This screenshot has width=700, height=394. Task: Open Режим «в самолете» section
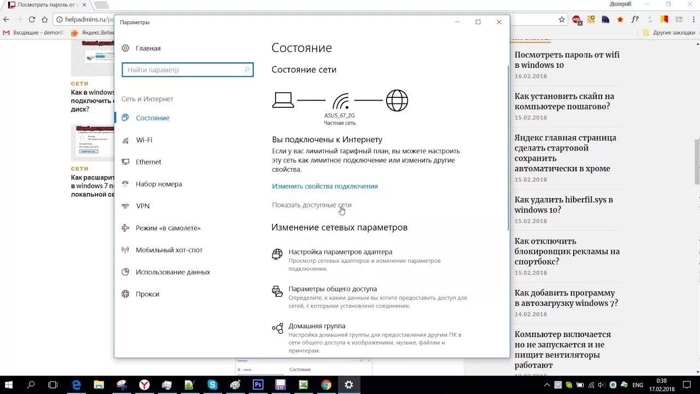click(161, 228)
